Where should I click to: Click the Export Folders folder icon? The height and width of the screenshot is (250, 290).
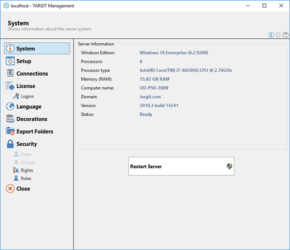click(10, 131)
